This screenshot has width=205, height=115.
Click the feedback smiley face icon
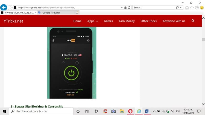pyautogui.click(x=202, y=8)
